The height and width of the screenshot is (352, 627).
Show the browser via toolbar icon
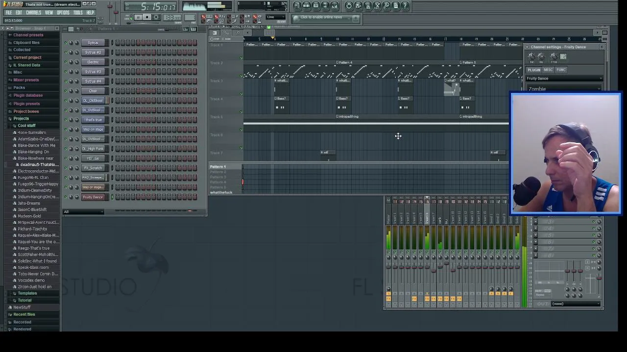pyautogui.click(x=325, y=5)
